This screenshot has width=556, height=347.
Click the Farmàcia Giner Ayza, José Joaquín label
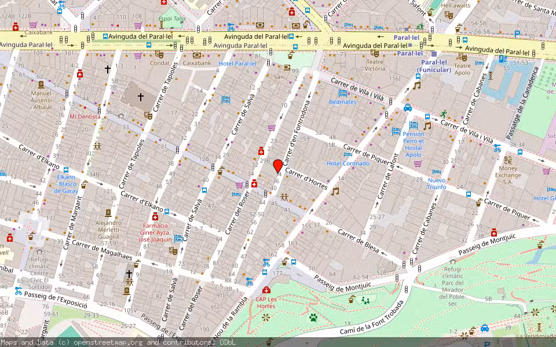[x=155, y=232]
